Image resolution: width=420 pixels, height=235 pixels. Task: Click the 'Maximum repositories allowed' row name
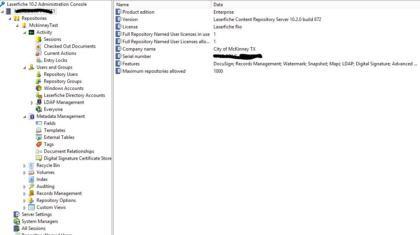tap(154, 71)
